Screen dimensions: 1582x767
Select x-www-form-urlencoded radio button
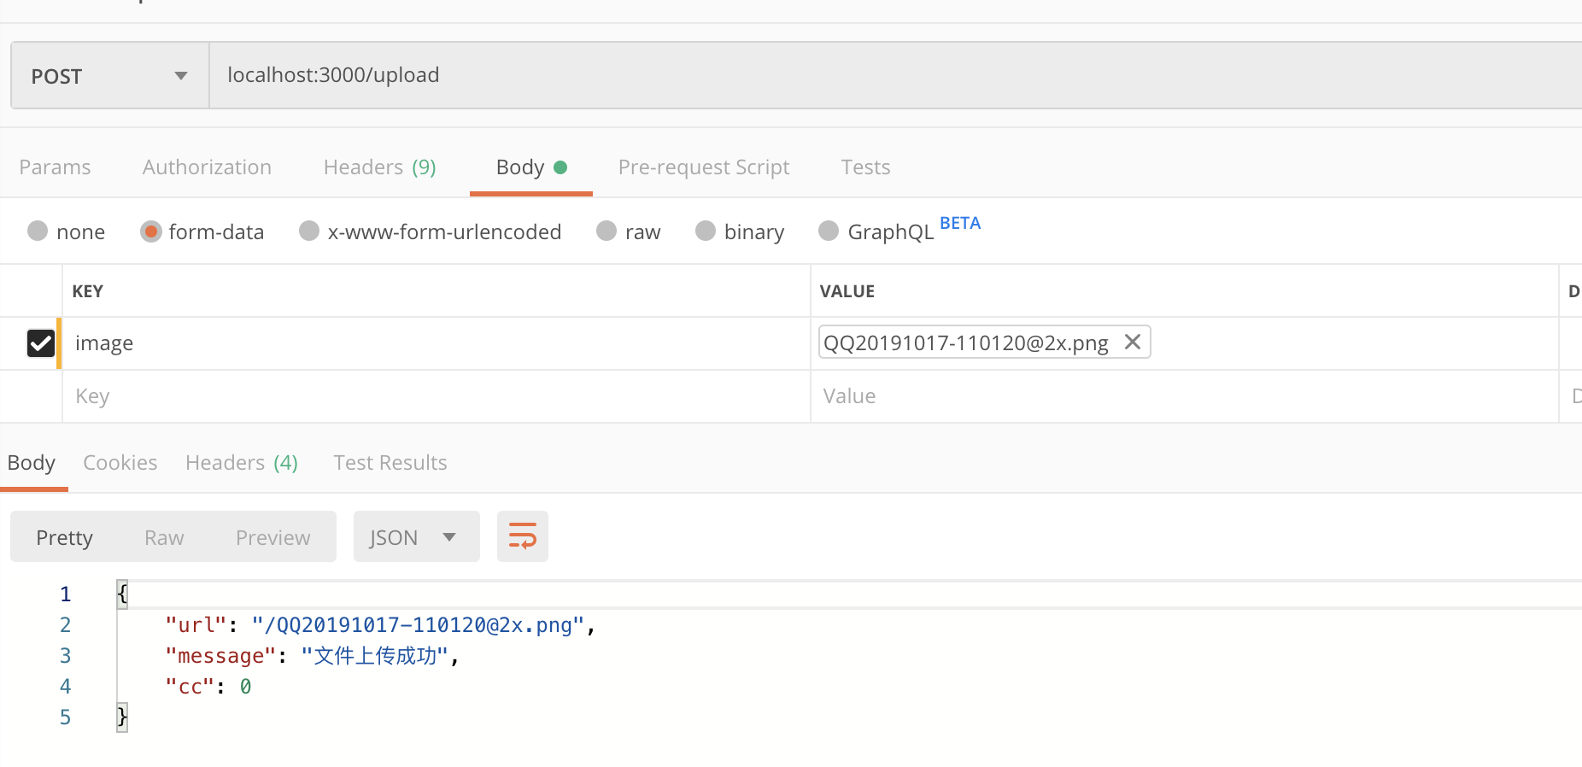click(309, 231)
